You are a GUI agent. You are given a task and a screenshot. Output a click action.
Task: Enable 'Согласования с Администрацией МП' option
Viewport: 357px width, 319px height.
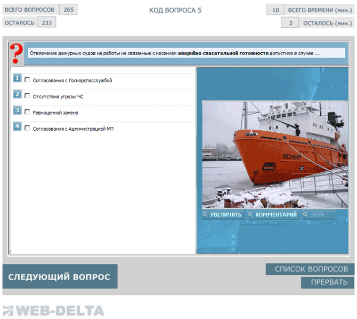click(28, 128)
